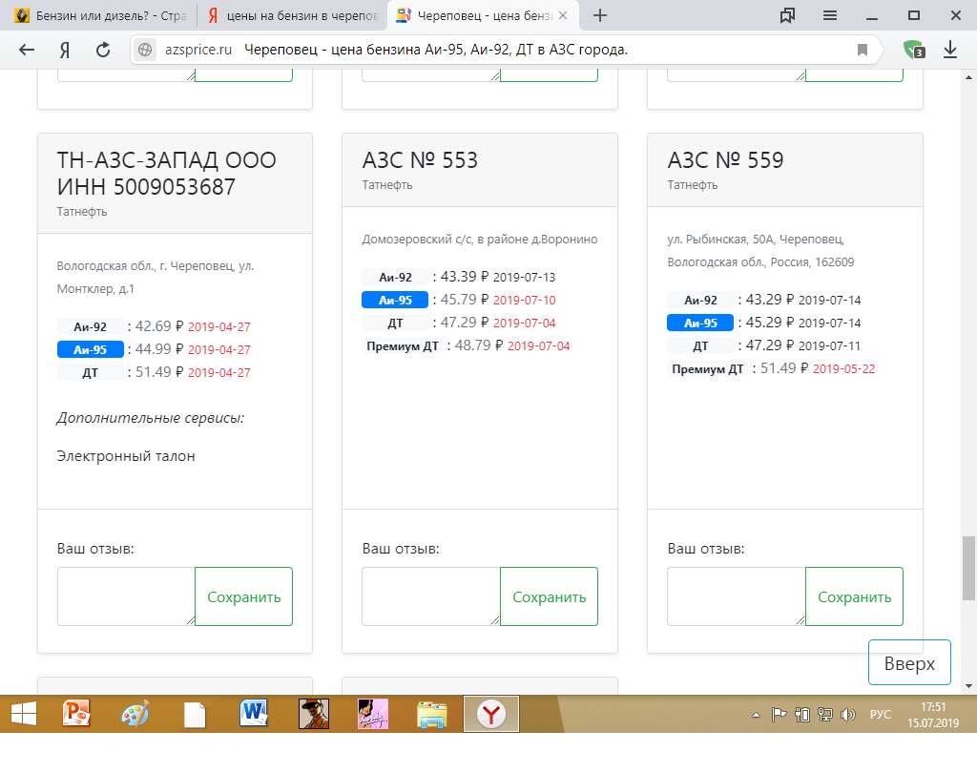This screenshot has width=977, height=773.
Task: Click the ДТ label for ТН-АЗС-ЗАПАД
Action: [x=91, y=373]
